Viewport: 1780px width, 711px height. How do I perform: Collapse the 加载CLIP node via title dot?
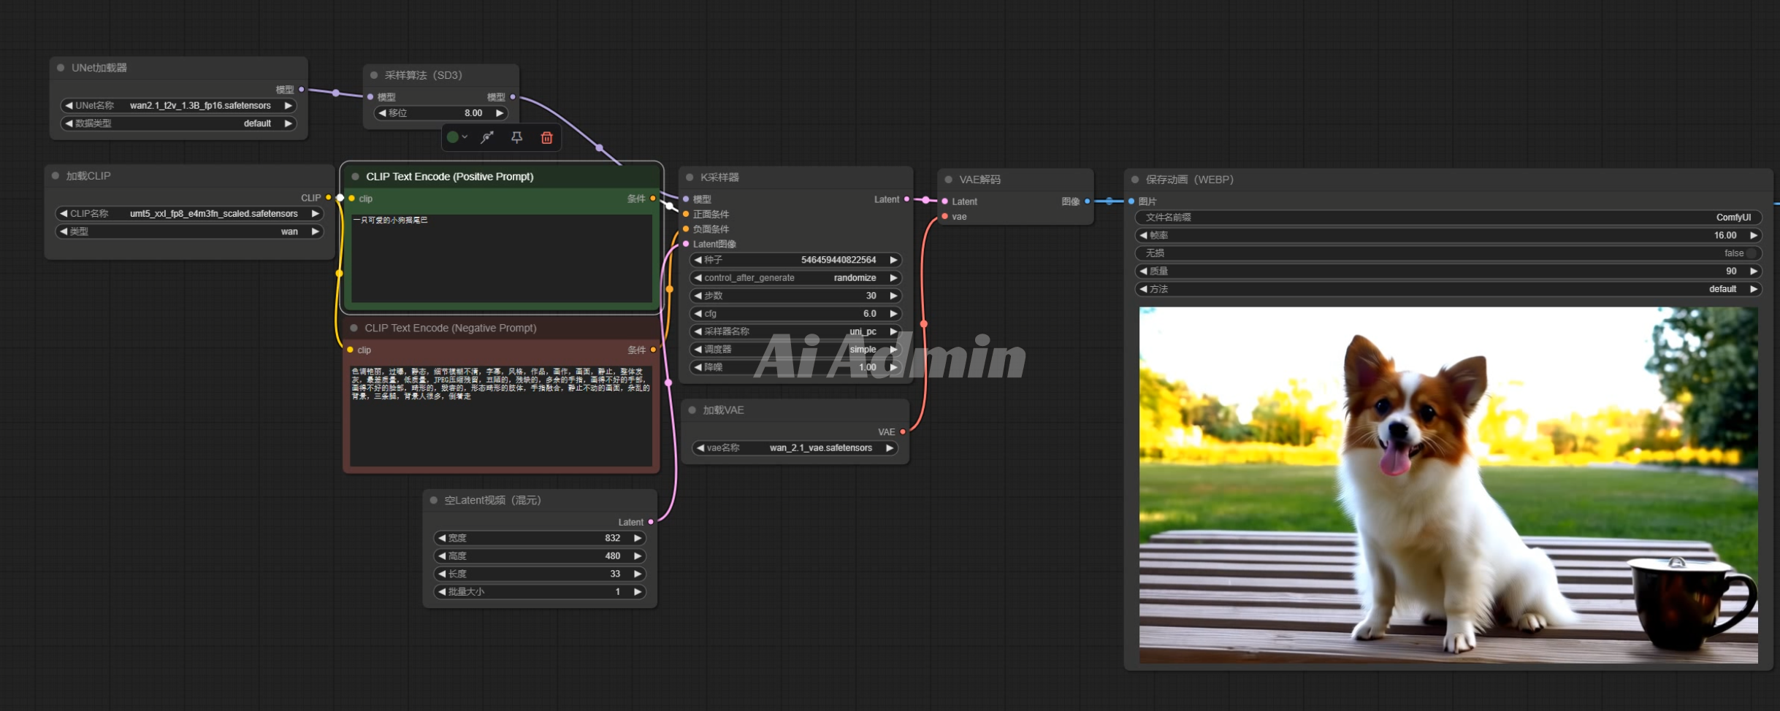point(56,176)
